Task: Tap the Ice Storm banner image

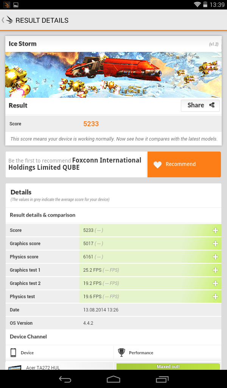Action: pos(113,75)
